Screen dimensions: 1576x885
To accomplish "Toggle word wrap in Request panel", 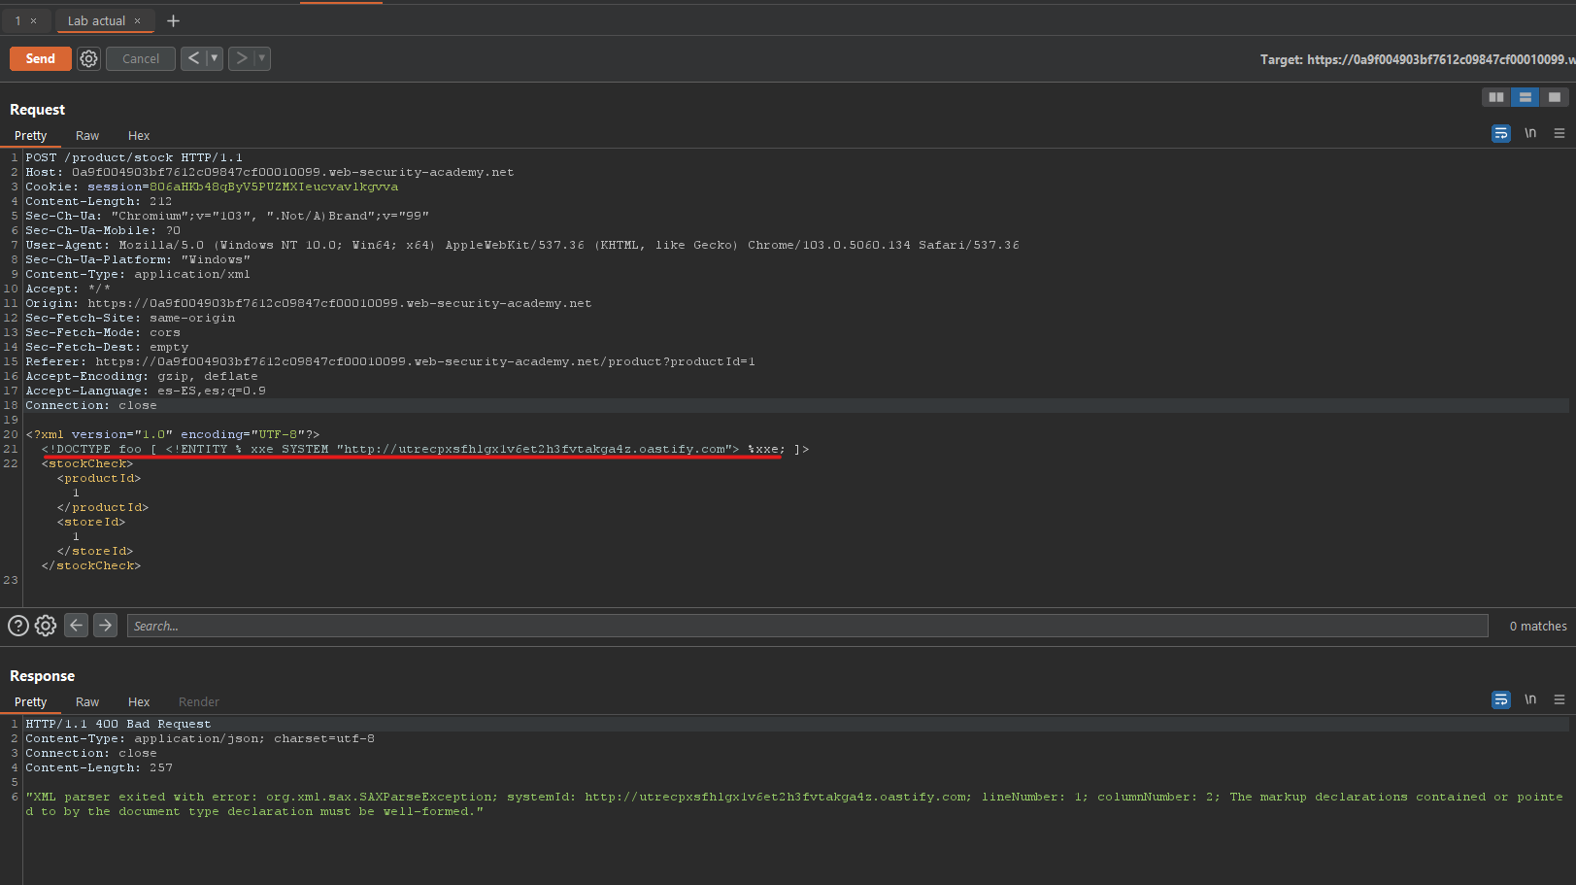I will pos(1501,133).
